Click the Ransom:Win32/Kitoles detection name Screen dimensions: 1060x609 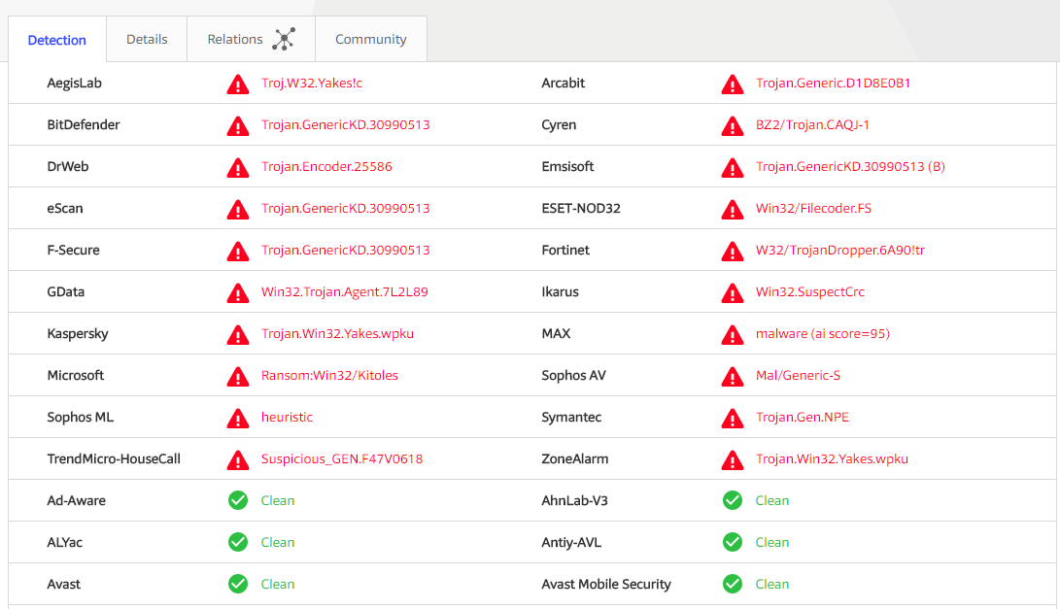pos(329,376)
